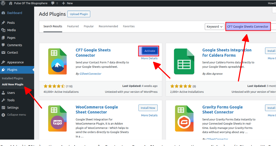The width and height of the screenshot is (276, 146).
Task: Open More Details for WooCommerce Google Sheet Connector
Action: [x=149, y=115]
